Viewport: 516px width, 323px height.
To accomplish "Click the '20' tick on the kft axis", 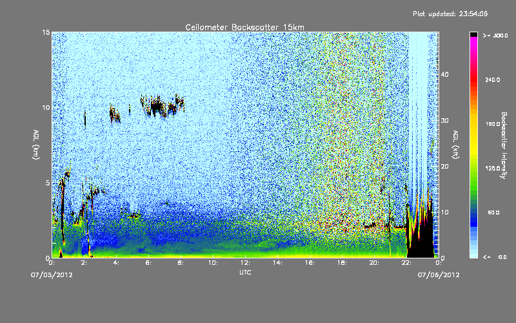I will pos(444,166).
